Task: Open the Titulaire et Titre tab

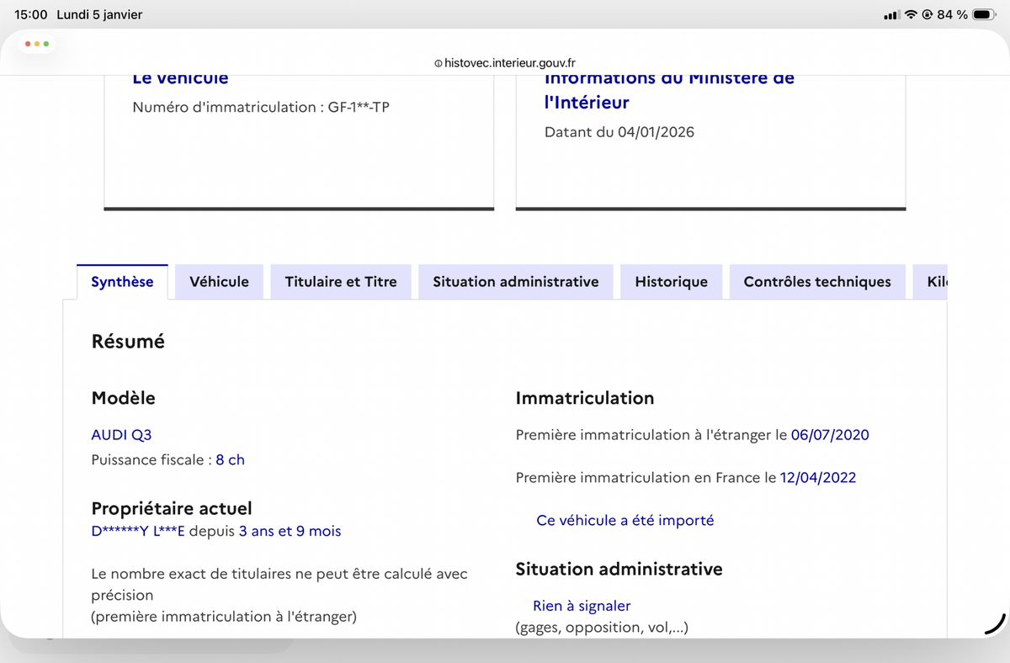Action: pyautogui.click(x=341, y=282)
